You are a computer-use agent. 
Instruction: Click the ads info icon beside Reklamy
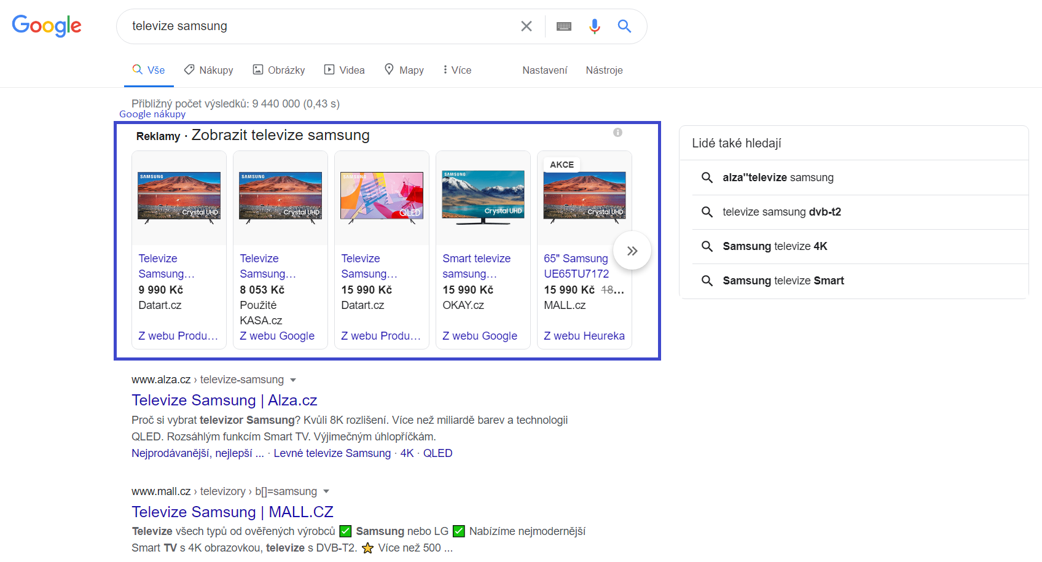(x=617, y=133)
